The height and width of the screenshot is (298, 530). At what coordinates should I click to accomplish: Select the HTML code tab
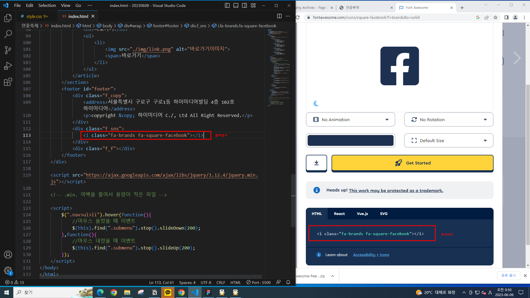click(x=317, y=214)
